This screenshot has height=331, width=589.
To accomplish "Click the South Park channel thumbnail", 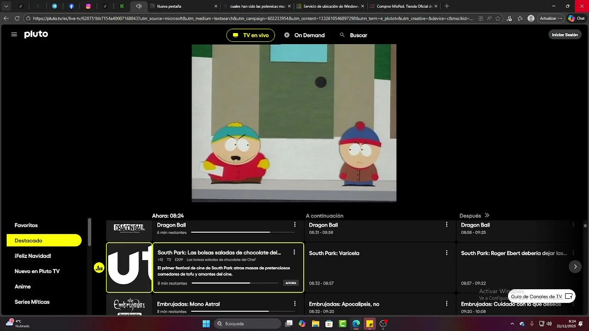I will pos(129,268).
